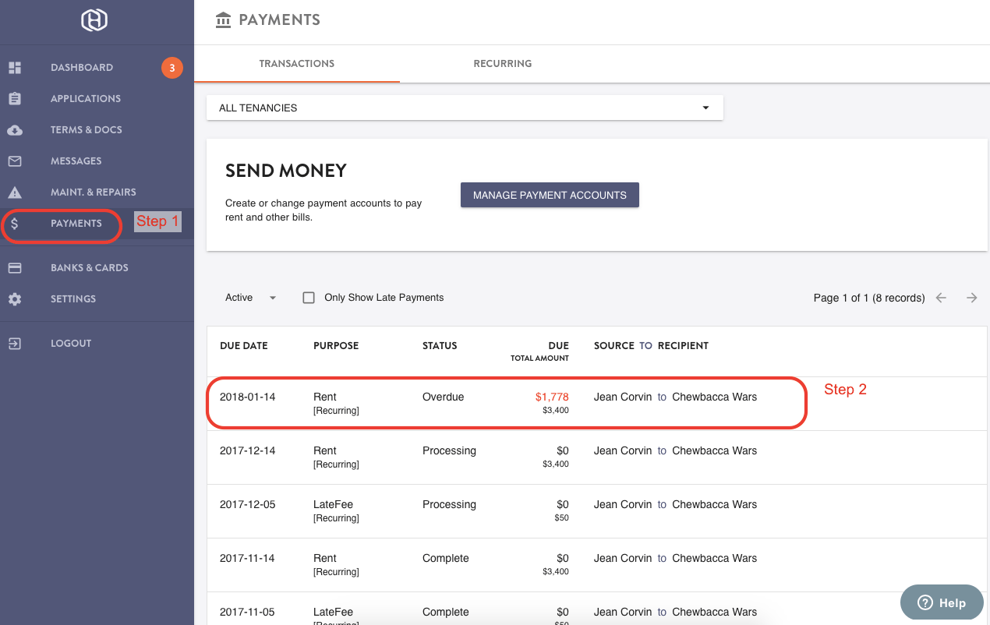
Task: Click the Logout icon in the sidebar
Action: 14,343
